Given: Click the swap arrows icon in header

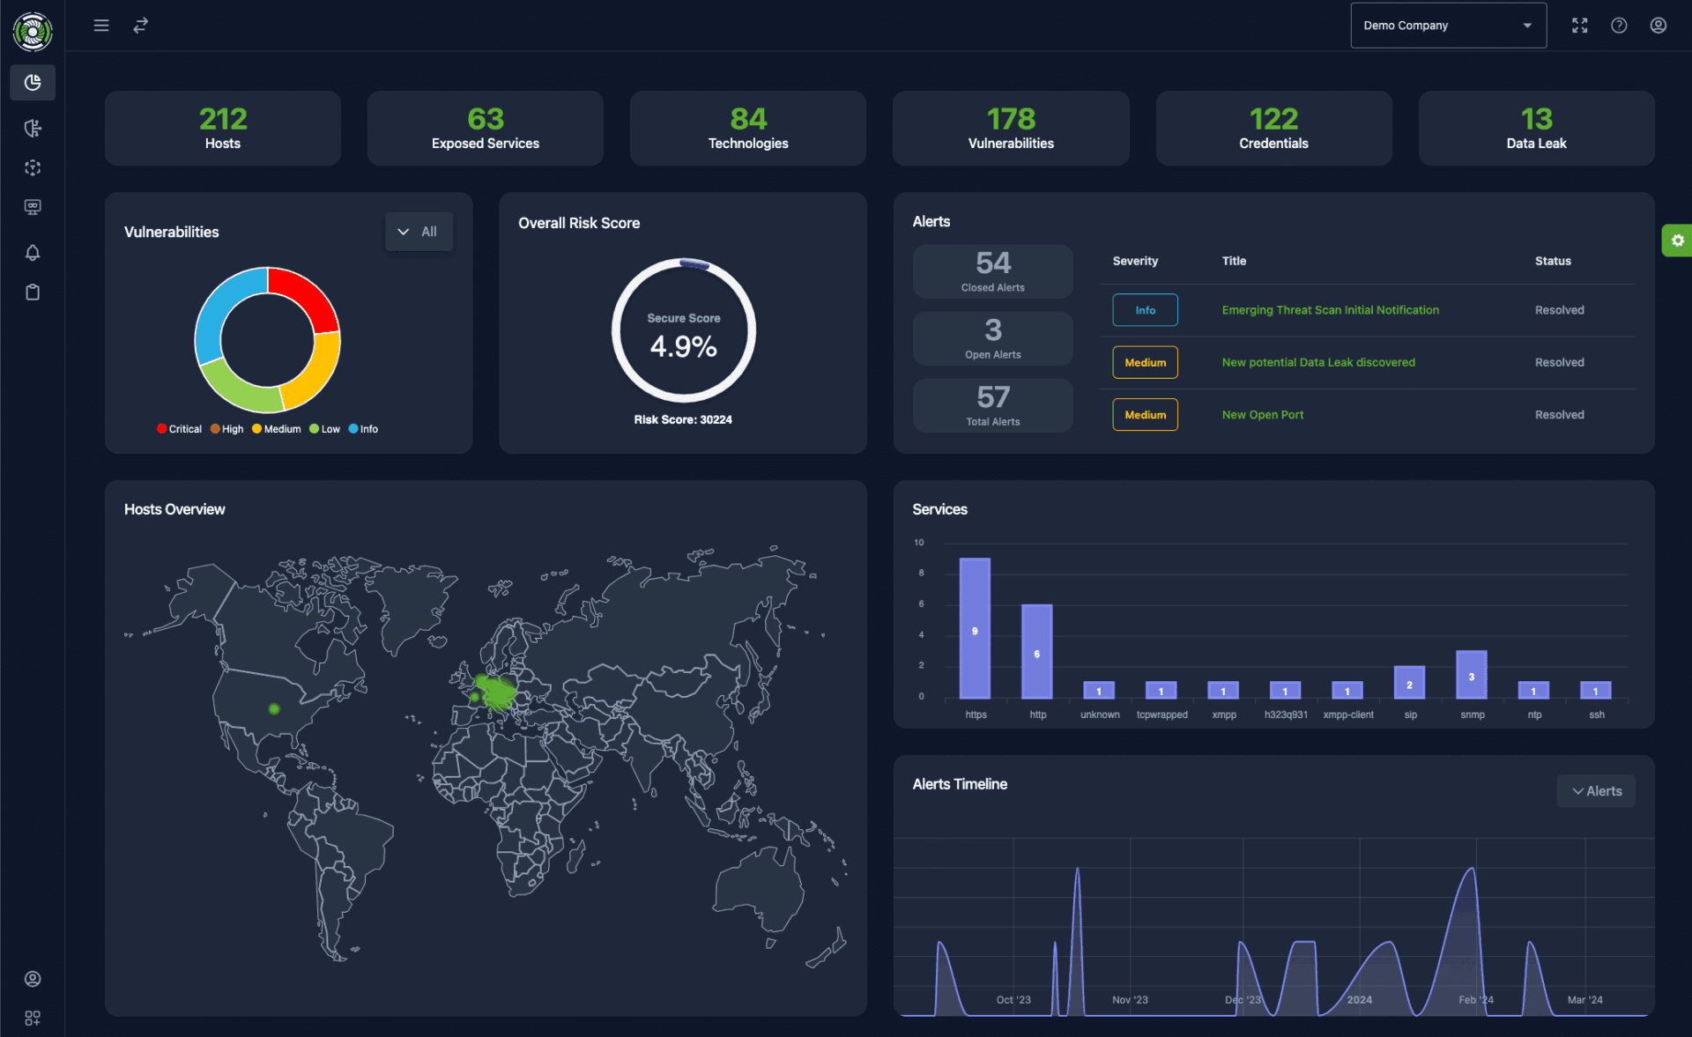Looking at the screenshot, I should tap(140, 26).
